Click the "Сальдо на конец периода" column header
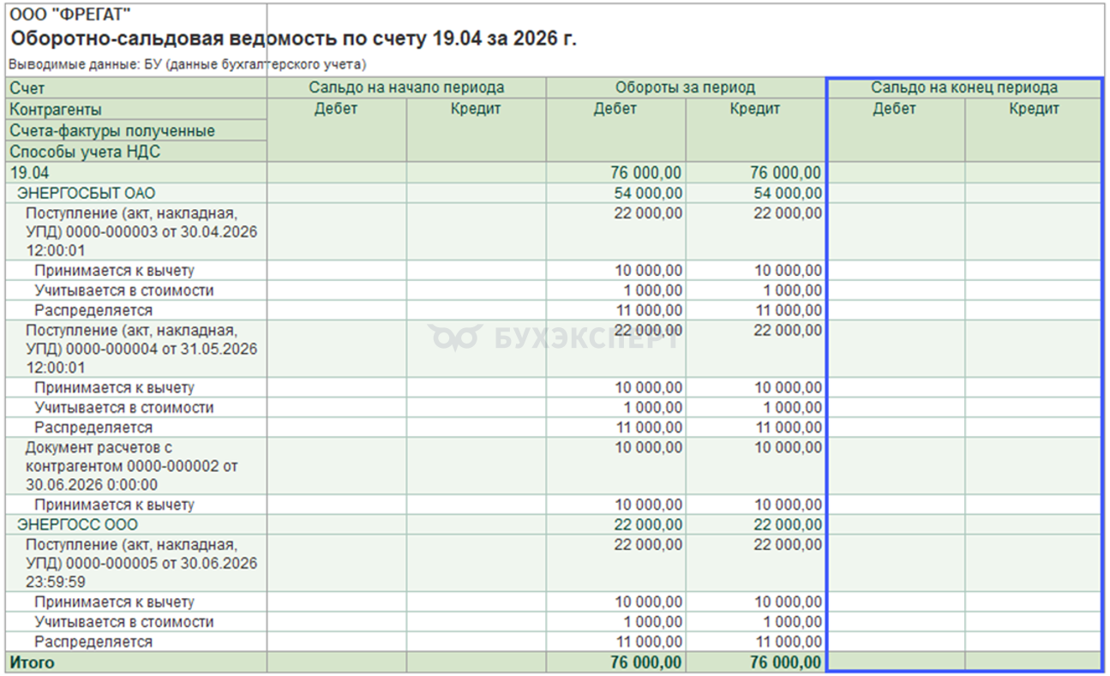1110x676 pixels. tap(964, 87)
